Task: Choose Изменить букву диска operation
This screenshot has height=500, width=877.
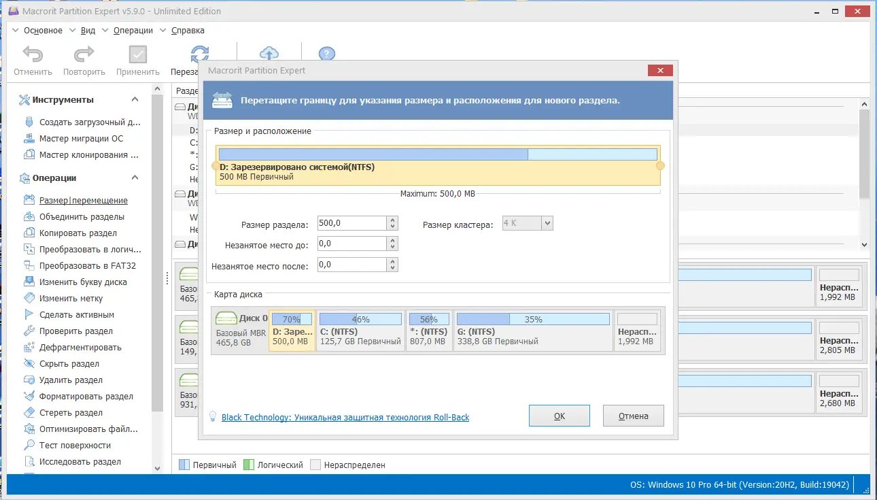Action: [x=75, y=282]
